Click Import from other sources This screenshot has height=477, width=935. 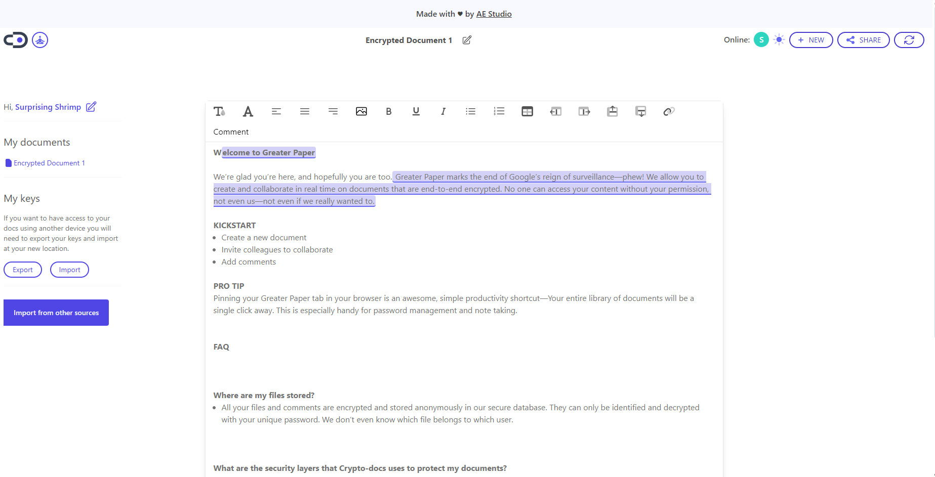tap(56, 313)
